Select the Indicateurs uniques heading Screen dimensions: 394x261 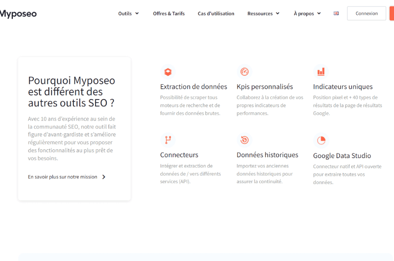pyautogui.click(x=343, y=87)
